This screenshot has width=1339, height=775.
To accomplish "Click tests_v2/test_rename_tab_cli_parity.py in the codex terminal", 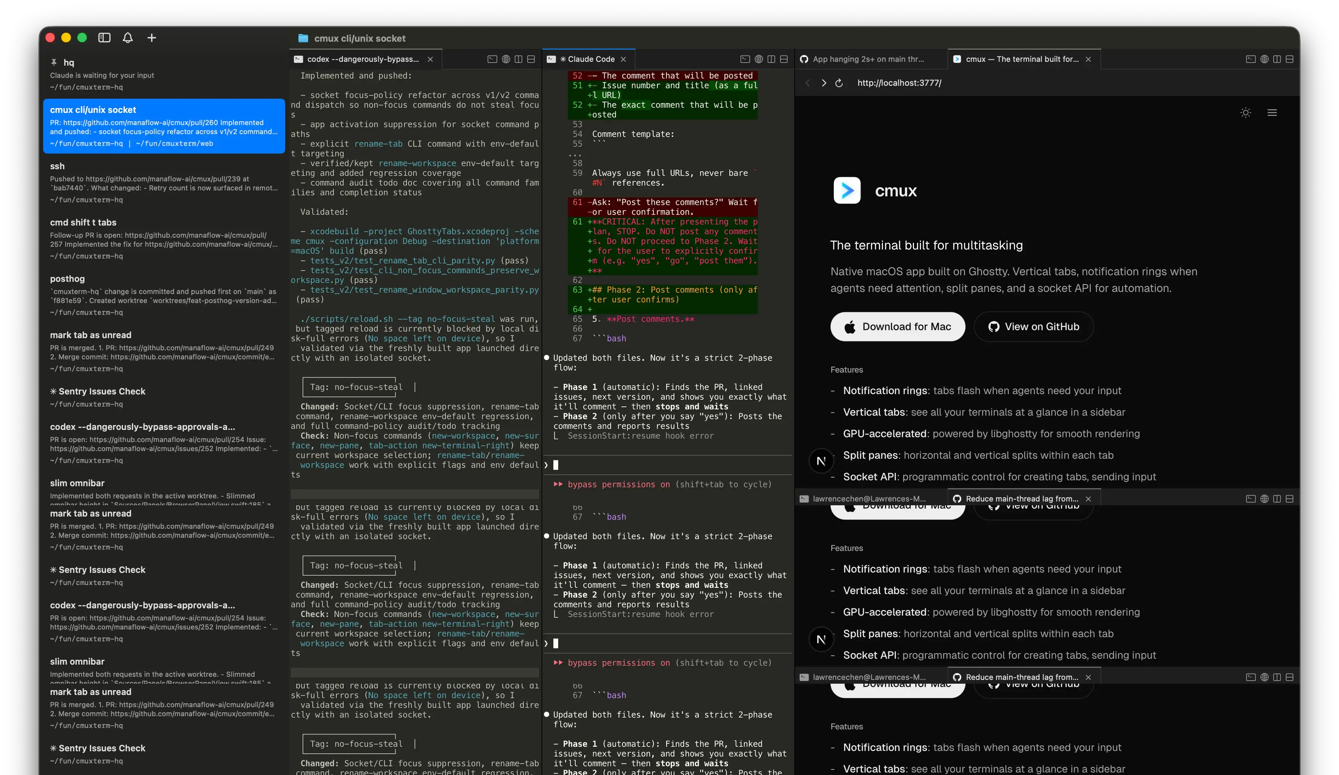I will (403, 261).
